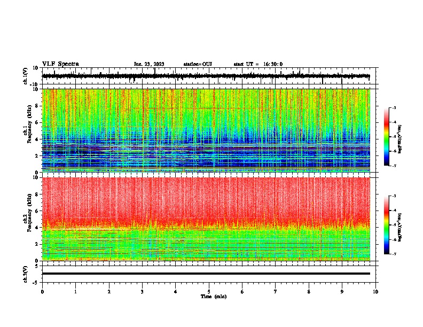Click the '3' tick on the Time axis
Image resolution: width=423 pixels, height=327 pixels.
click(x=142, y=292)
